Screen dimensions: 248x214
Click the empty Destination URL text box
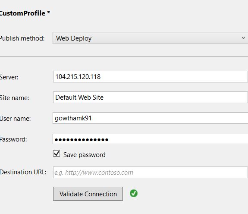pos(151,173)
